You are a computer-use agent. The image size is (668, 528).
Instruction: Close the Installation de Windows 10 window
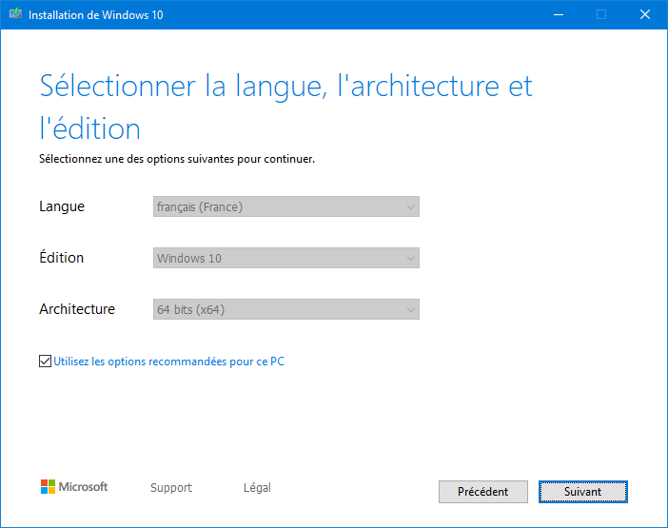click(x=645, y=15)
